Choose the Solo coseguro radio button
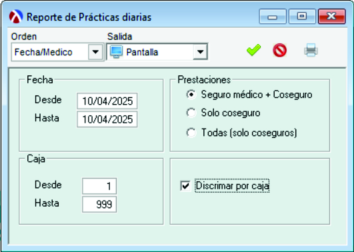The image size is (354, 252). [x=191, y=113]
